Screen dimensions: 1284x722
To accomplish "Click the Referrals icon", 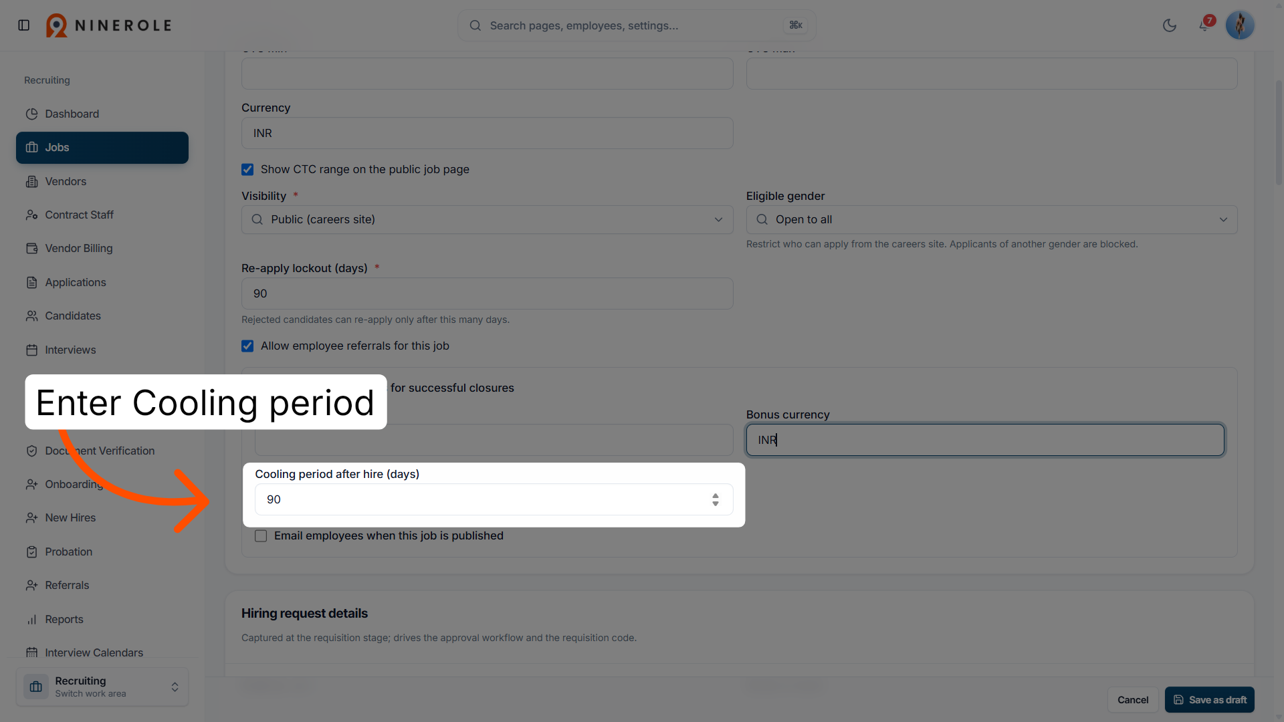I will [31, 585].
